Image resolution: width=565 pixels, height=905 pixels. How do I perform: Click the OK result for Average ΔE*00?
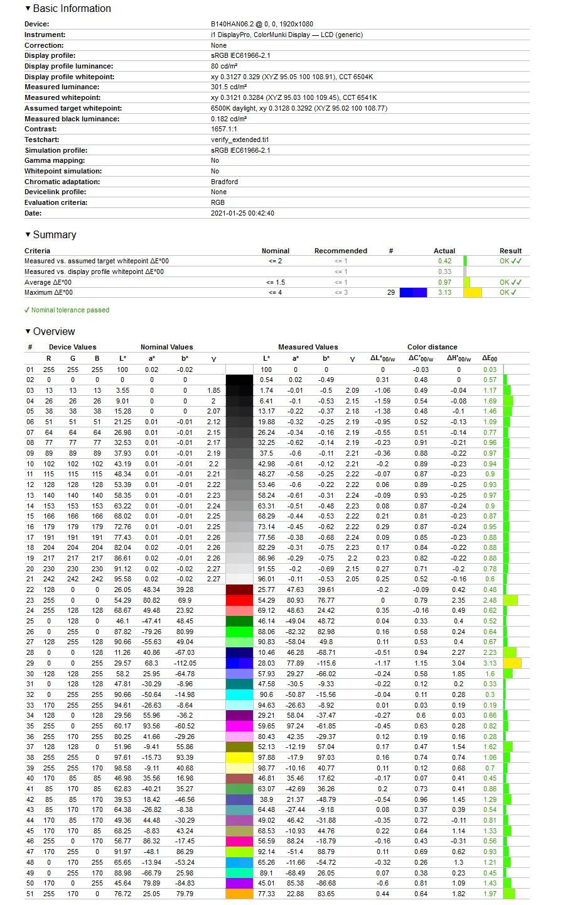coord(510,282)
